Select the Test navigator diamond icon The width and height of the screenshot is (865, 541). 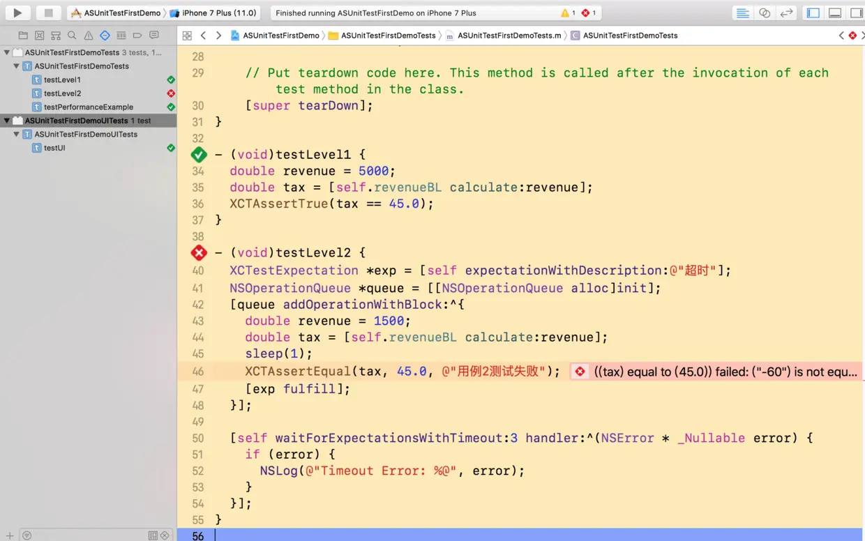click(105, 36)
